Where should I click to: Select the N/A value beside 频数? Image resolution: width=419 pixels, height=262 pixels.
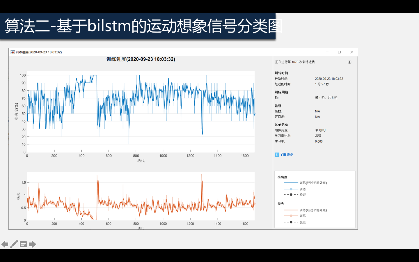coord(317,111)
